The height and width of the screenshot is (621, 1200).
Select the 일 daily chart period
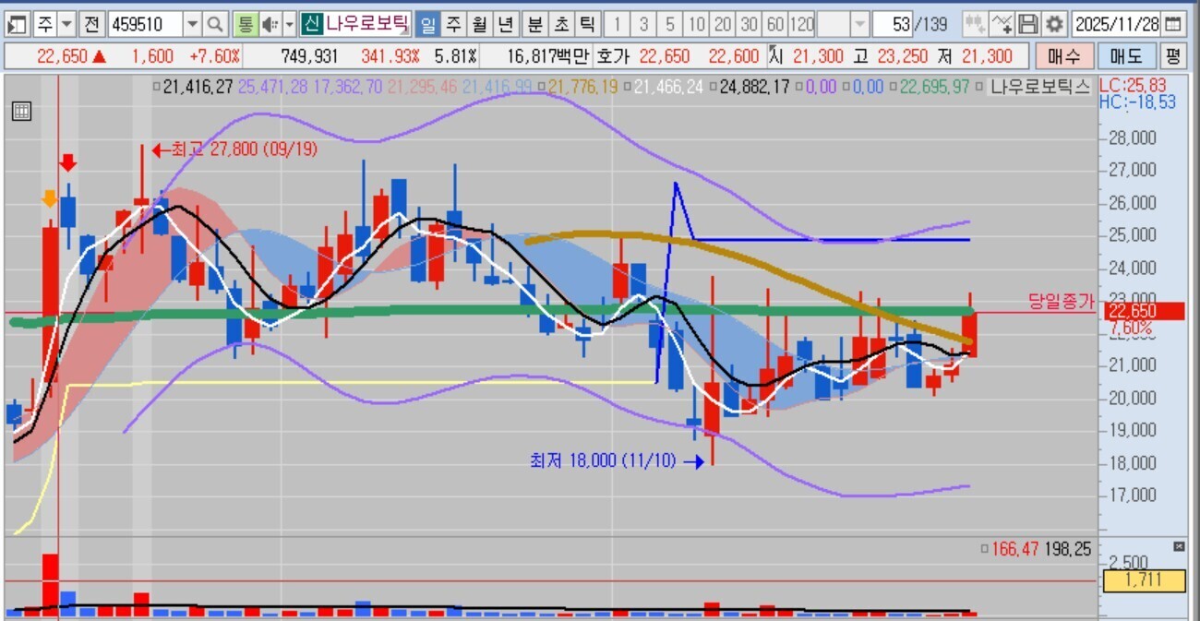point(427,24)
